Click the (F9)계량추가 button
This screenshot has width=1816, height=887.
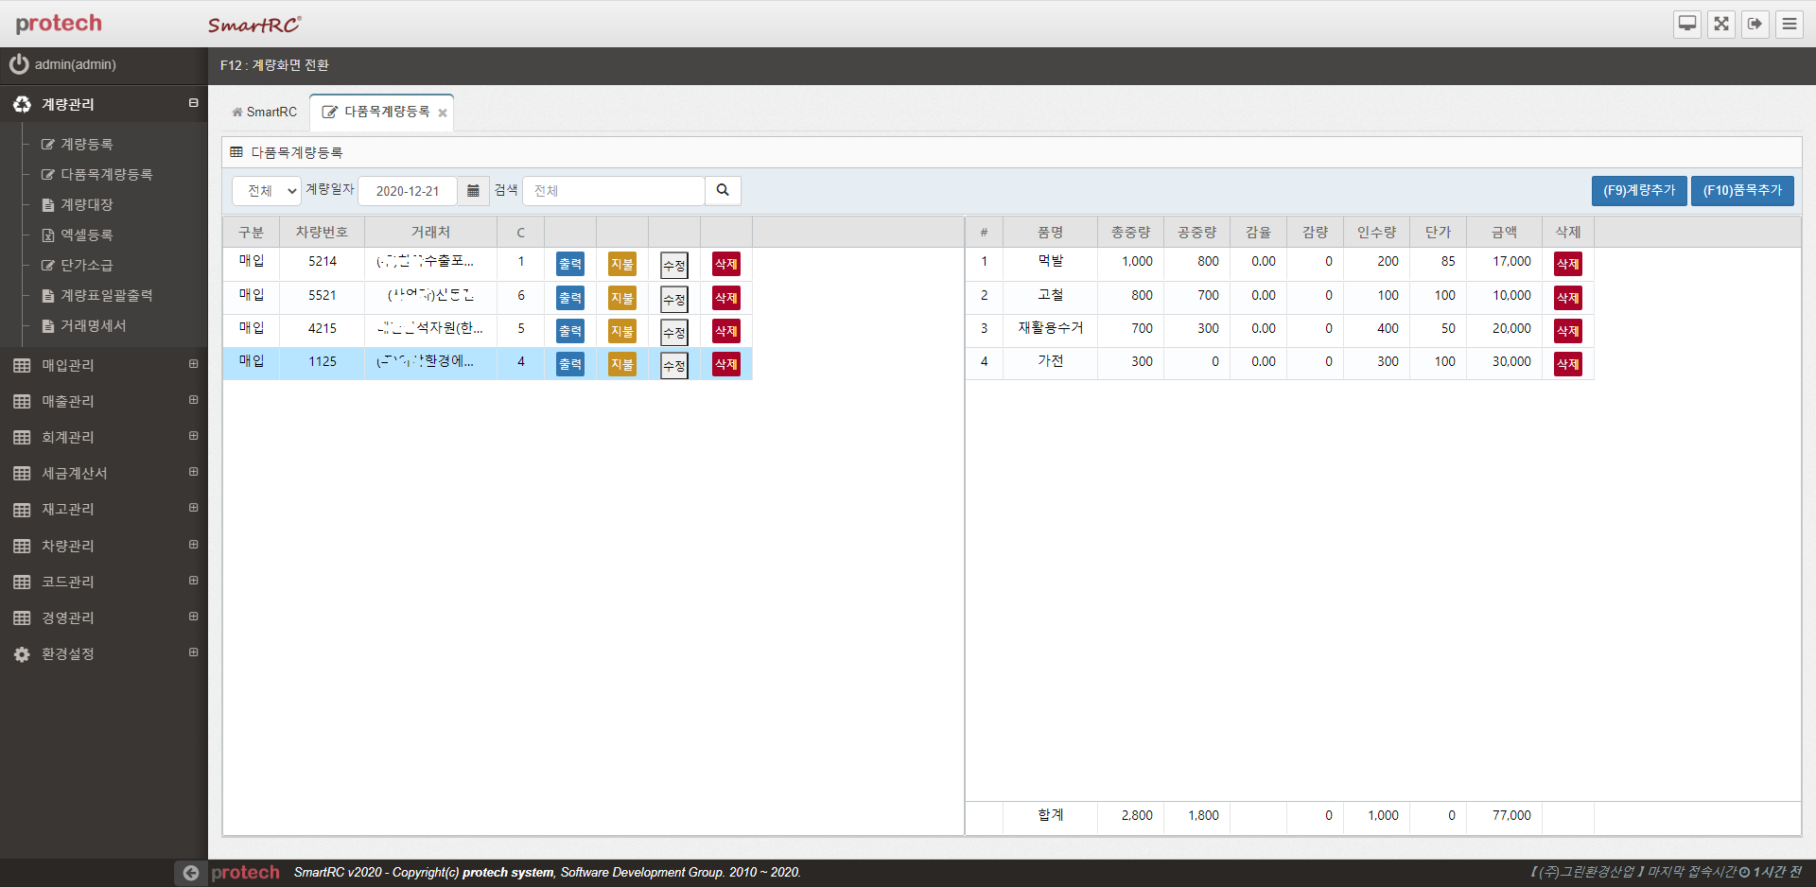1638,190
